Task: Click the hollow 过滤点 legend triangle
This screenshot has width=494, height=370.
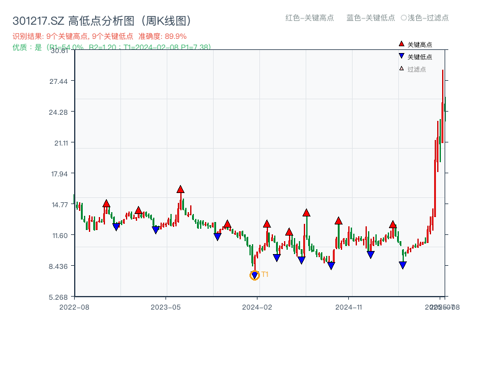Action: (x=401, y=68)
